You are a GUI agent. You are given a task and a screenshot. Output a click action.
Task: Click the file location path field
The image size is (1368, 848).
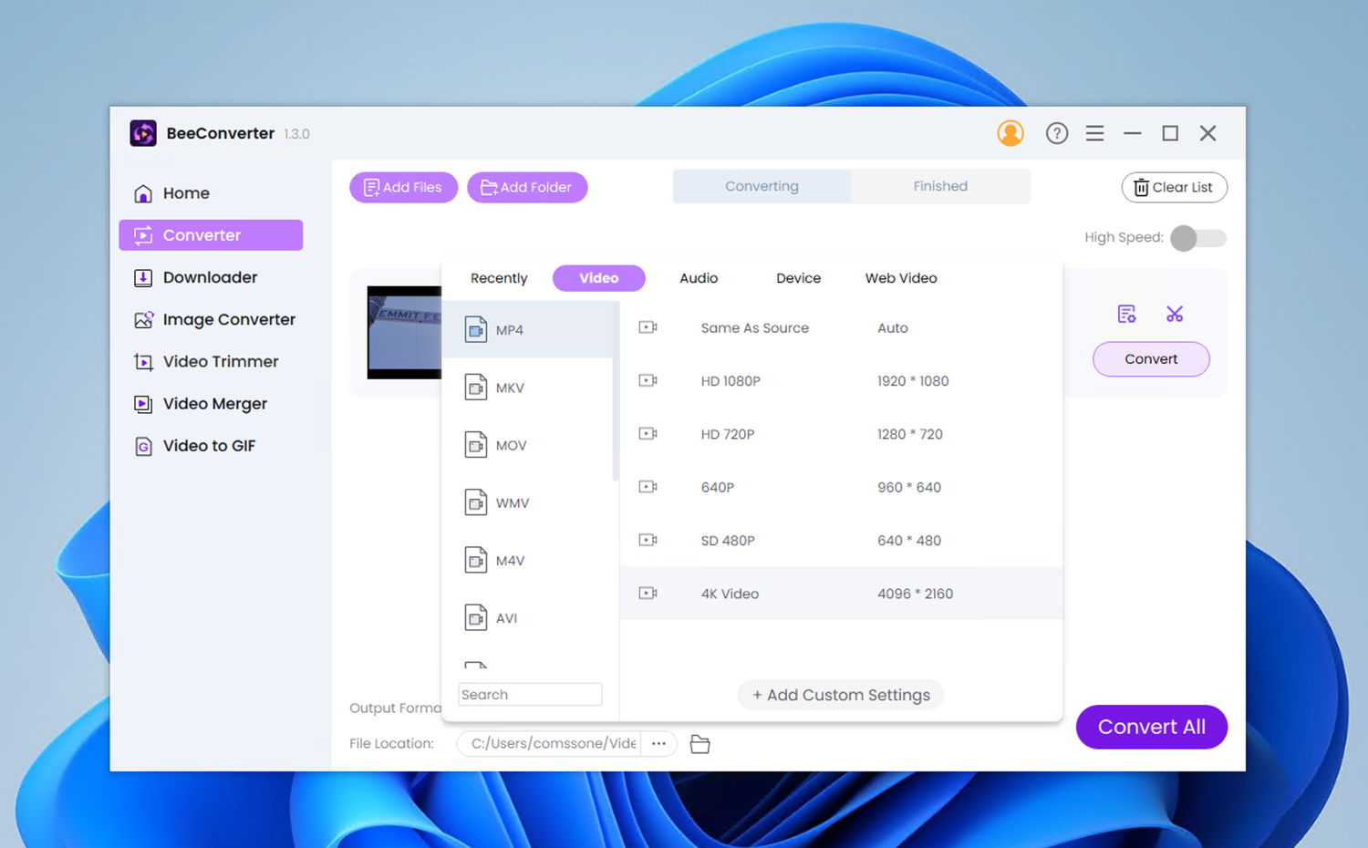click(x=549, y=744)
